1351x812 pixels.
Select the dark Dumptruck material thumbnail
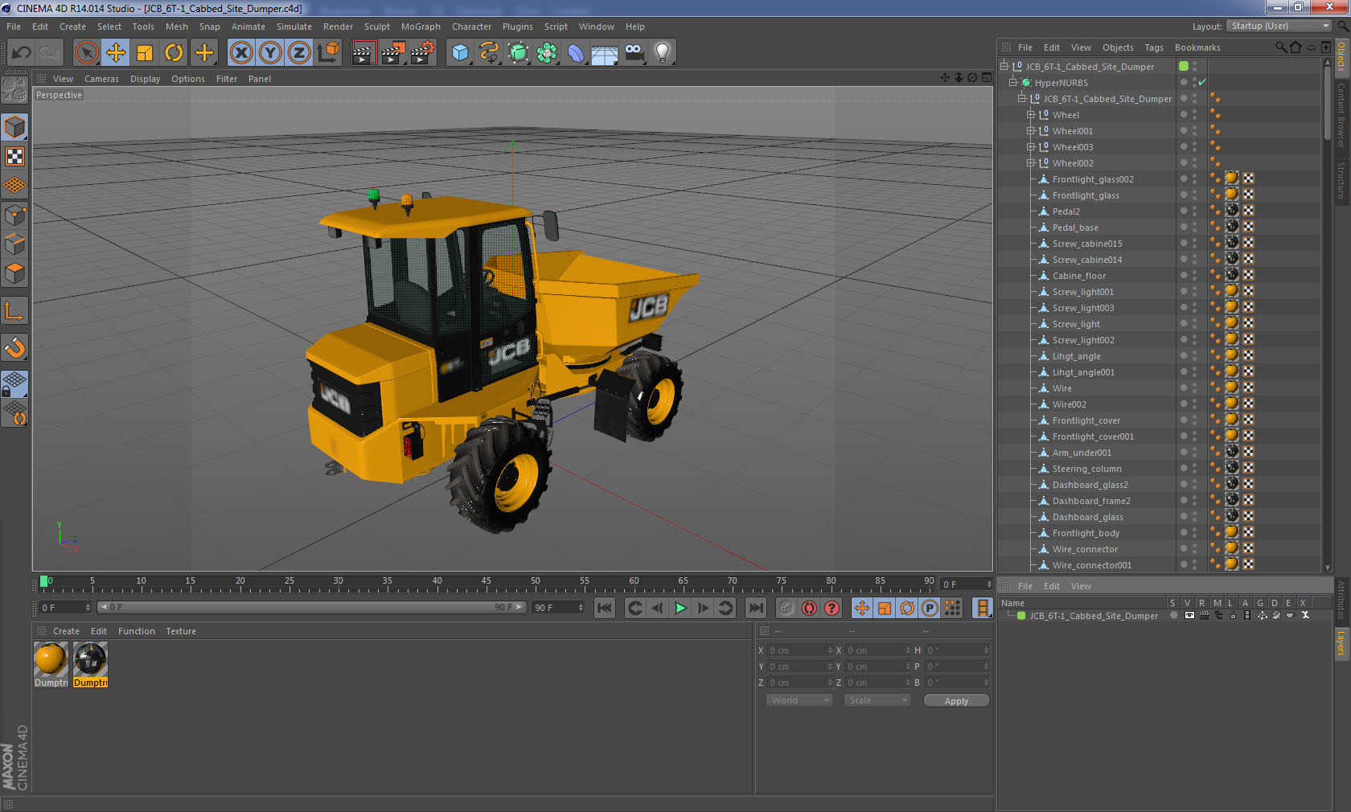pos(90,658)
